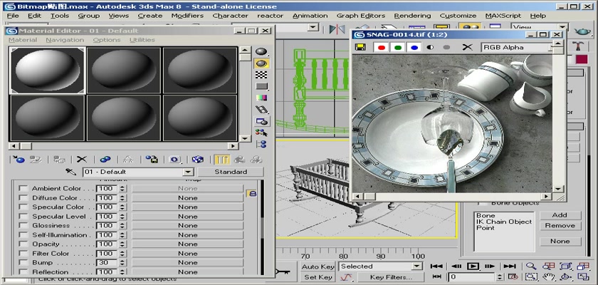Open Modifiers menu
Viewport: 598px width, 285px height.
187,16
